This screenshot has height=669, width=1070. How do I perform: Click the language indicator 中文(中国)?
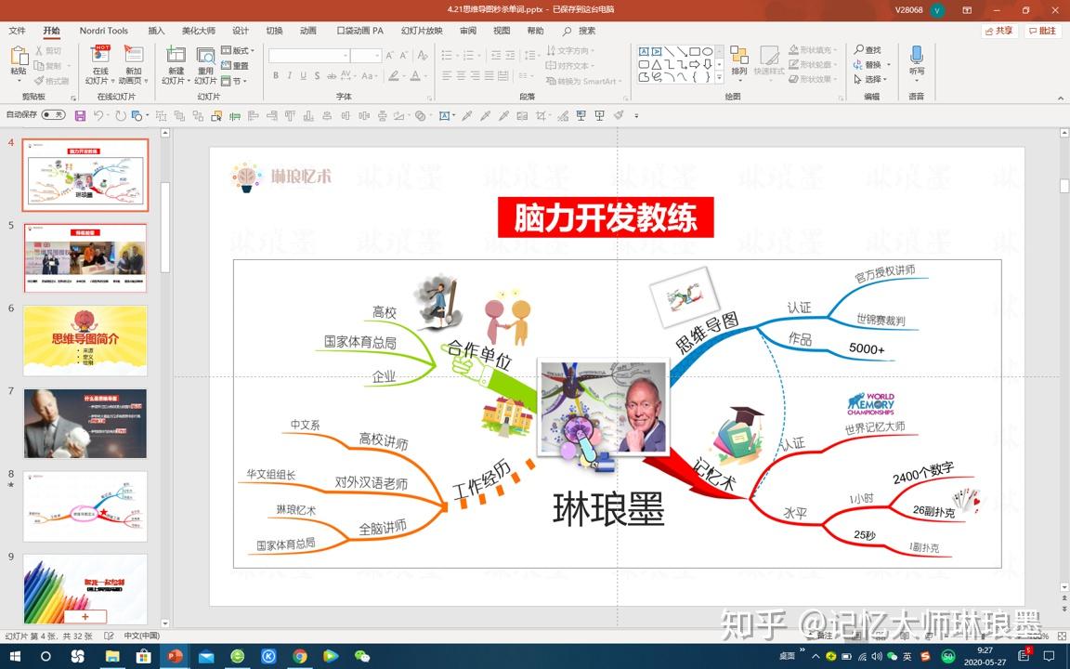click(142, 636)
